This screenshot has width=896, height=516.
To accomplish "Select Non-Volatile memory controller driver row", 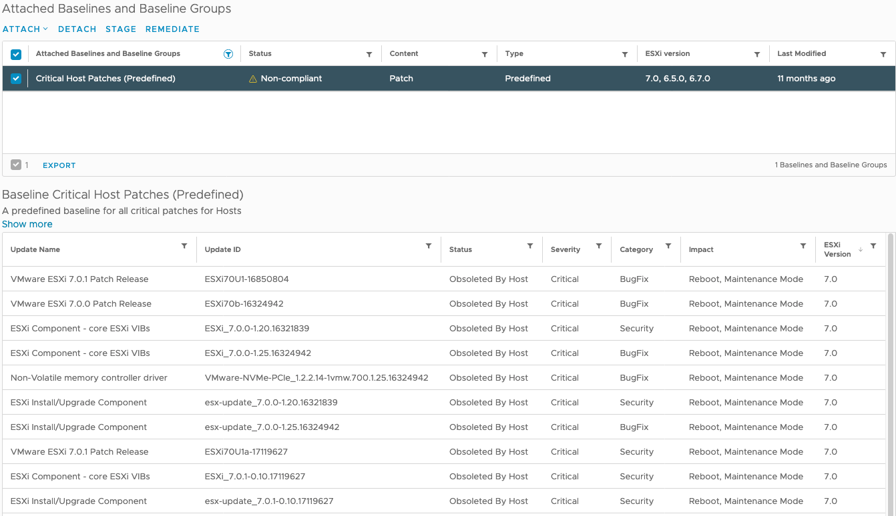I will [443, 378].
